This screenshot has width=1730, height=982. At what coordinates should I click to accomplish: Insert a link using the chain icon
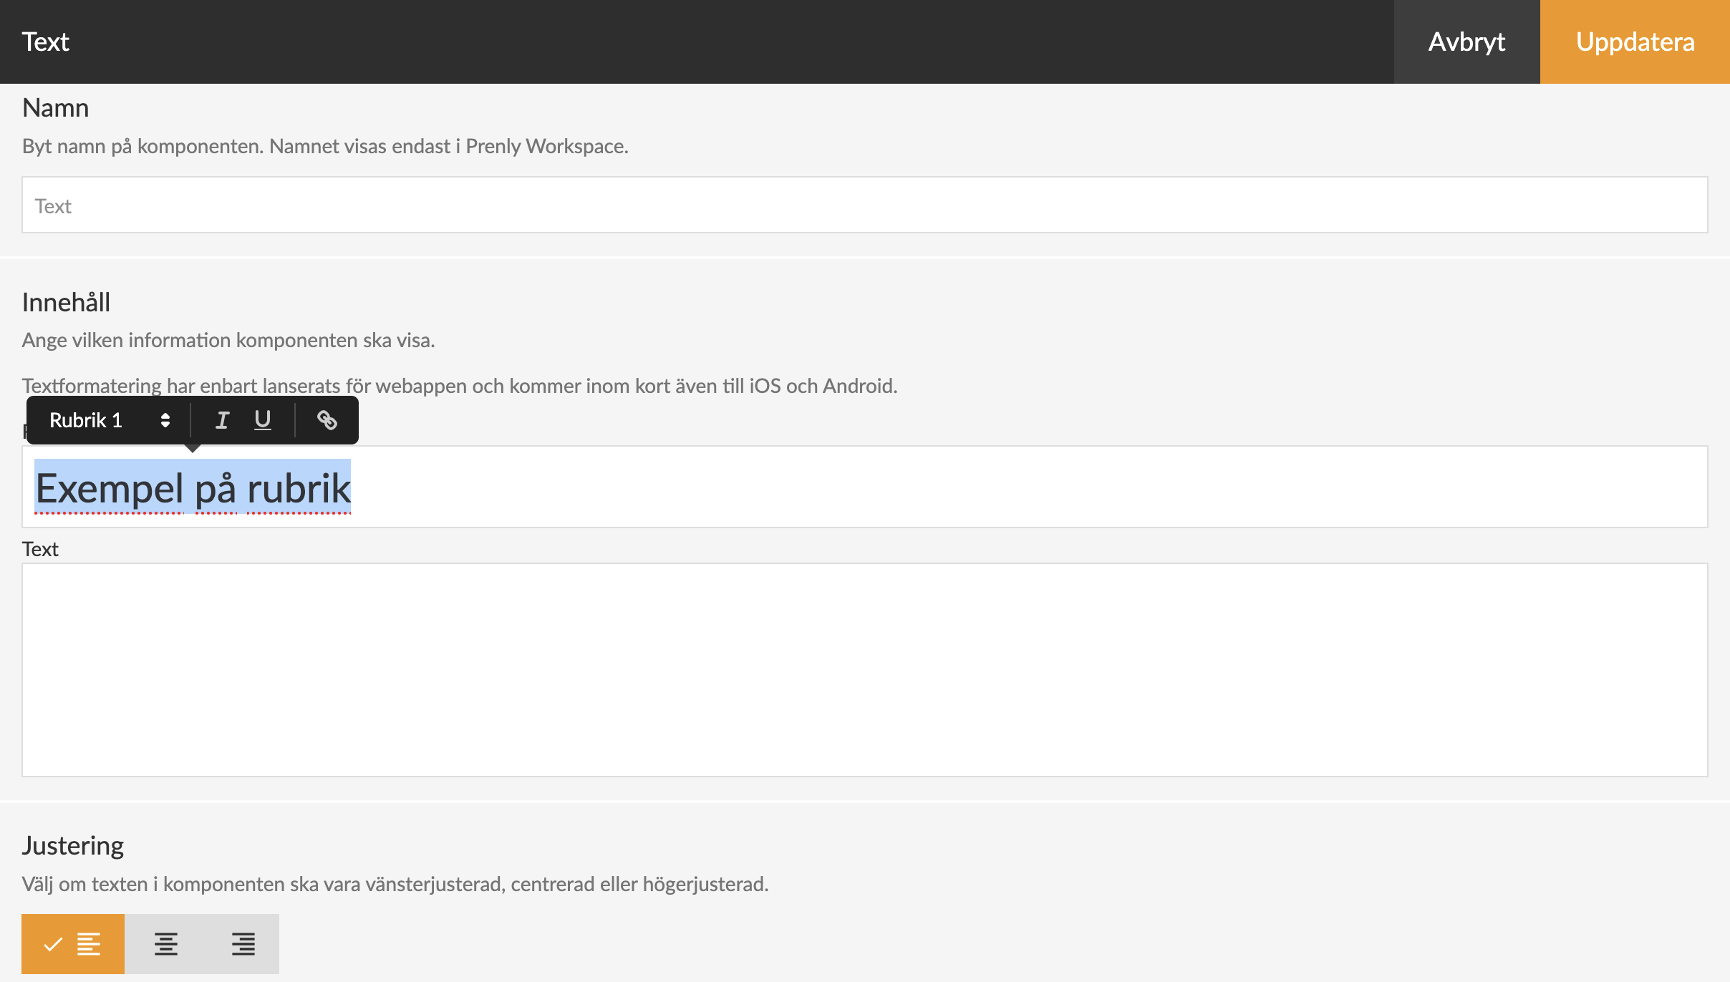tap(327, 420)
